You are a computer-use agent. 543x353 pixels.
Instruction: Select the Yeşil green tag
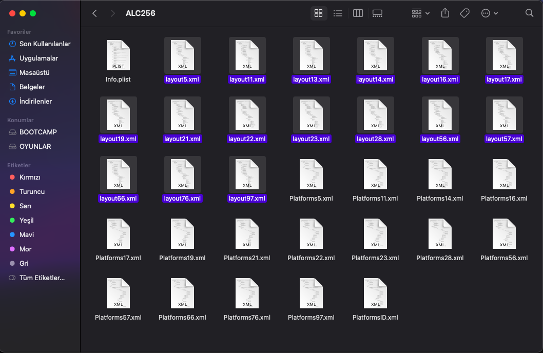click(x=26, y=220)
